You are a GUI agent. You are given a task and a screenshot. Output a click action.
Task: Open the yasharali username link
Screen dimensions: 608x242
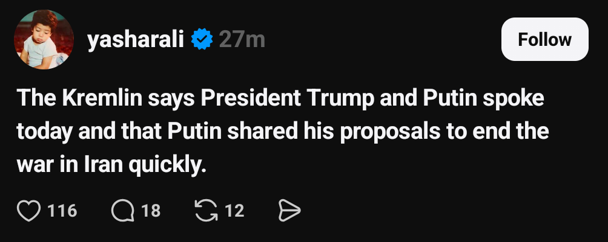(x=136, y=40)
